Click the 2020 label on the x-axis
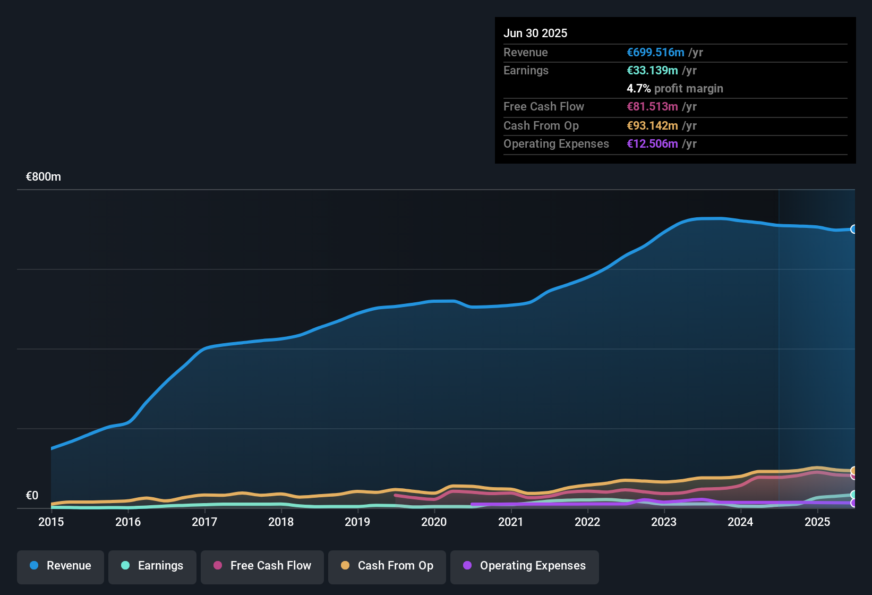The height and width of the screenshot is (595, 872). 434,522
